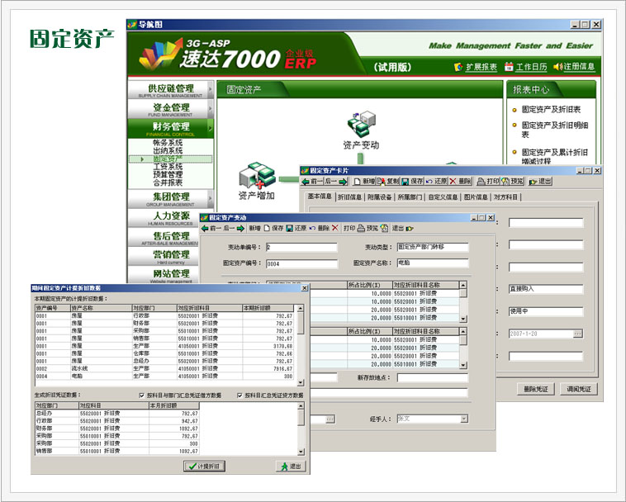Screen dimensions: 626x502
Task: Select 出纳系统 under 财务管理
Action: pyautogui.click(x=168, y=150)
